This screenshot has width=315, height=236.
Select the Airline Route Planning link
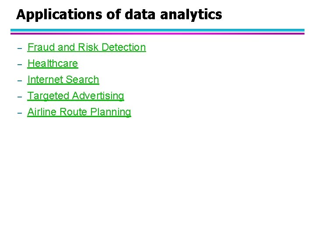[x=79, y=112]
